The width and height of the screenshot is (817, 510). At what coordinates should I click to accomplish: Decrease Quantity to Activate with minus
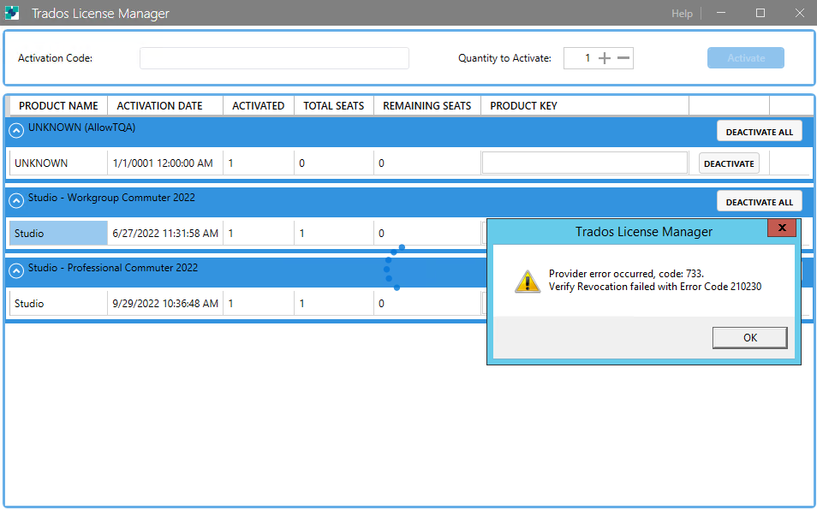623,58
